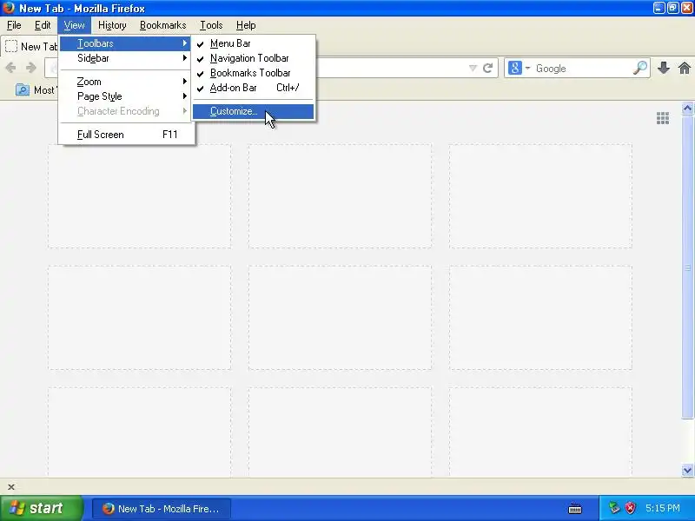
Task: Expand the Sidebar submenu
Action: tap(126, 58)
